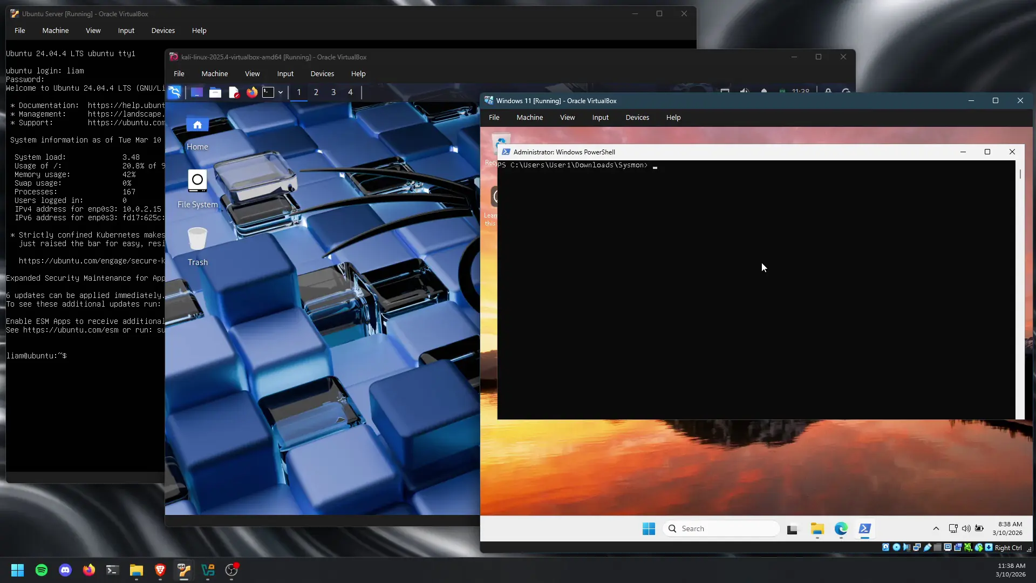Click VirtualBox USB devices indicator
This screenshot has height=583, width=1036.
[x=927, y=547]
